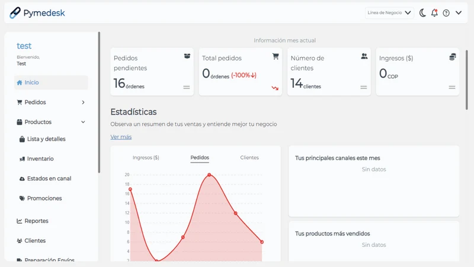
Task: Click the chart peak data point at 20
Action: (209, 175)
